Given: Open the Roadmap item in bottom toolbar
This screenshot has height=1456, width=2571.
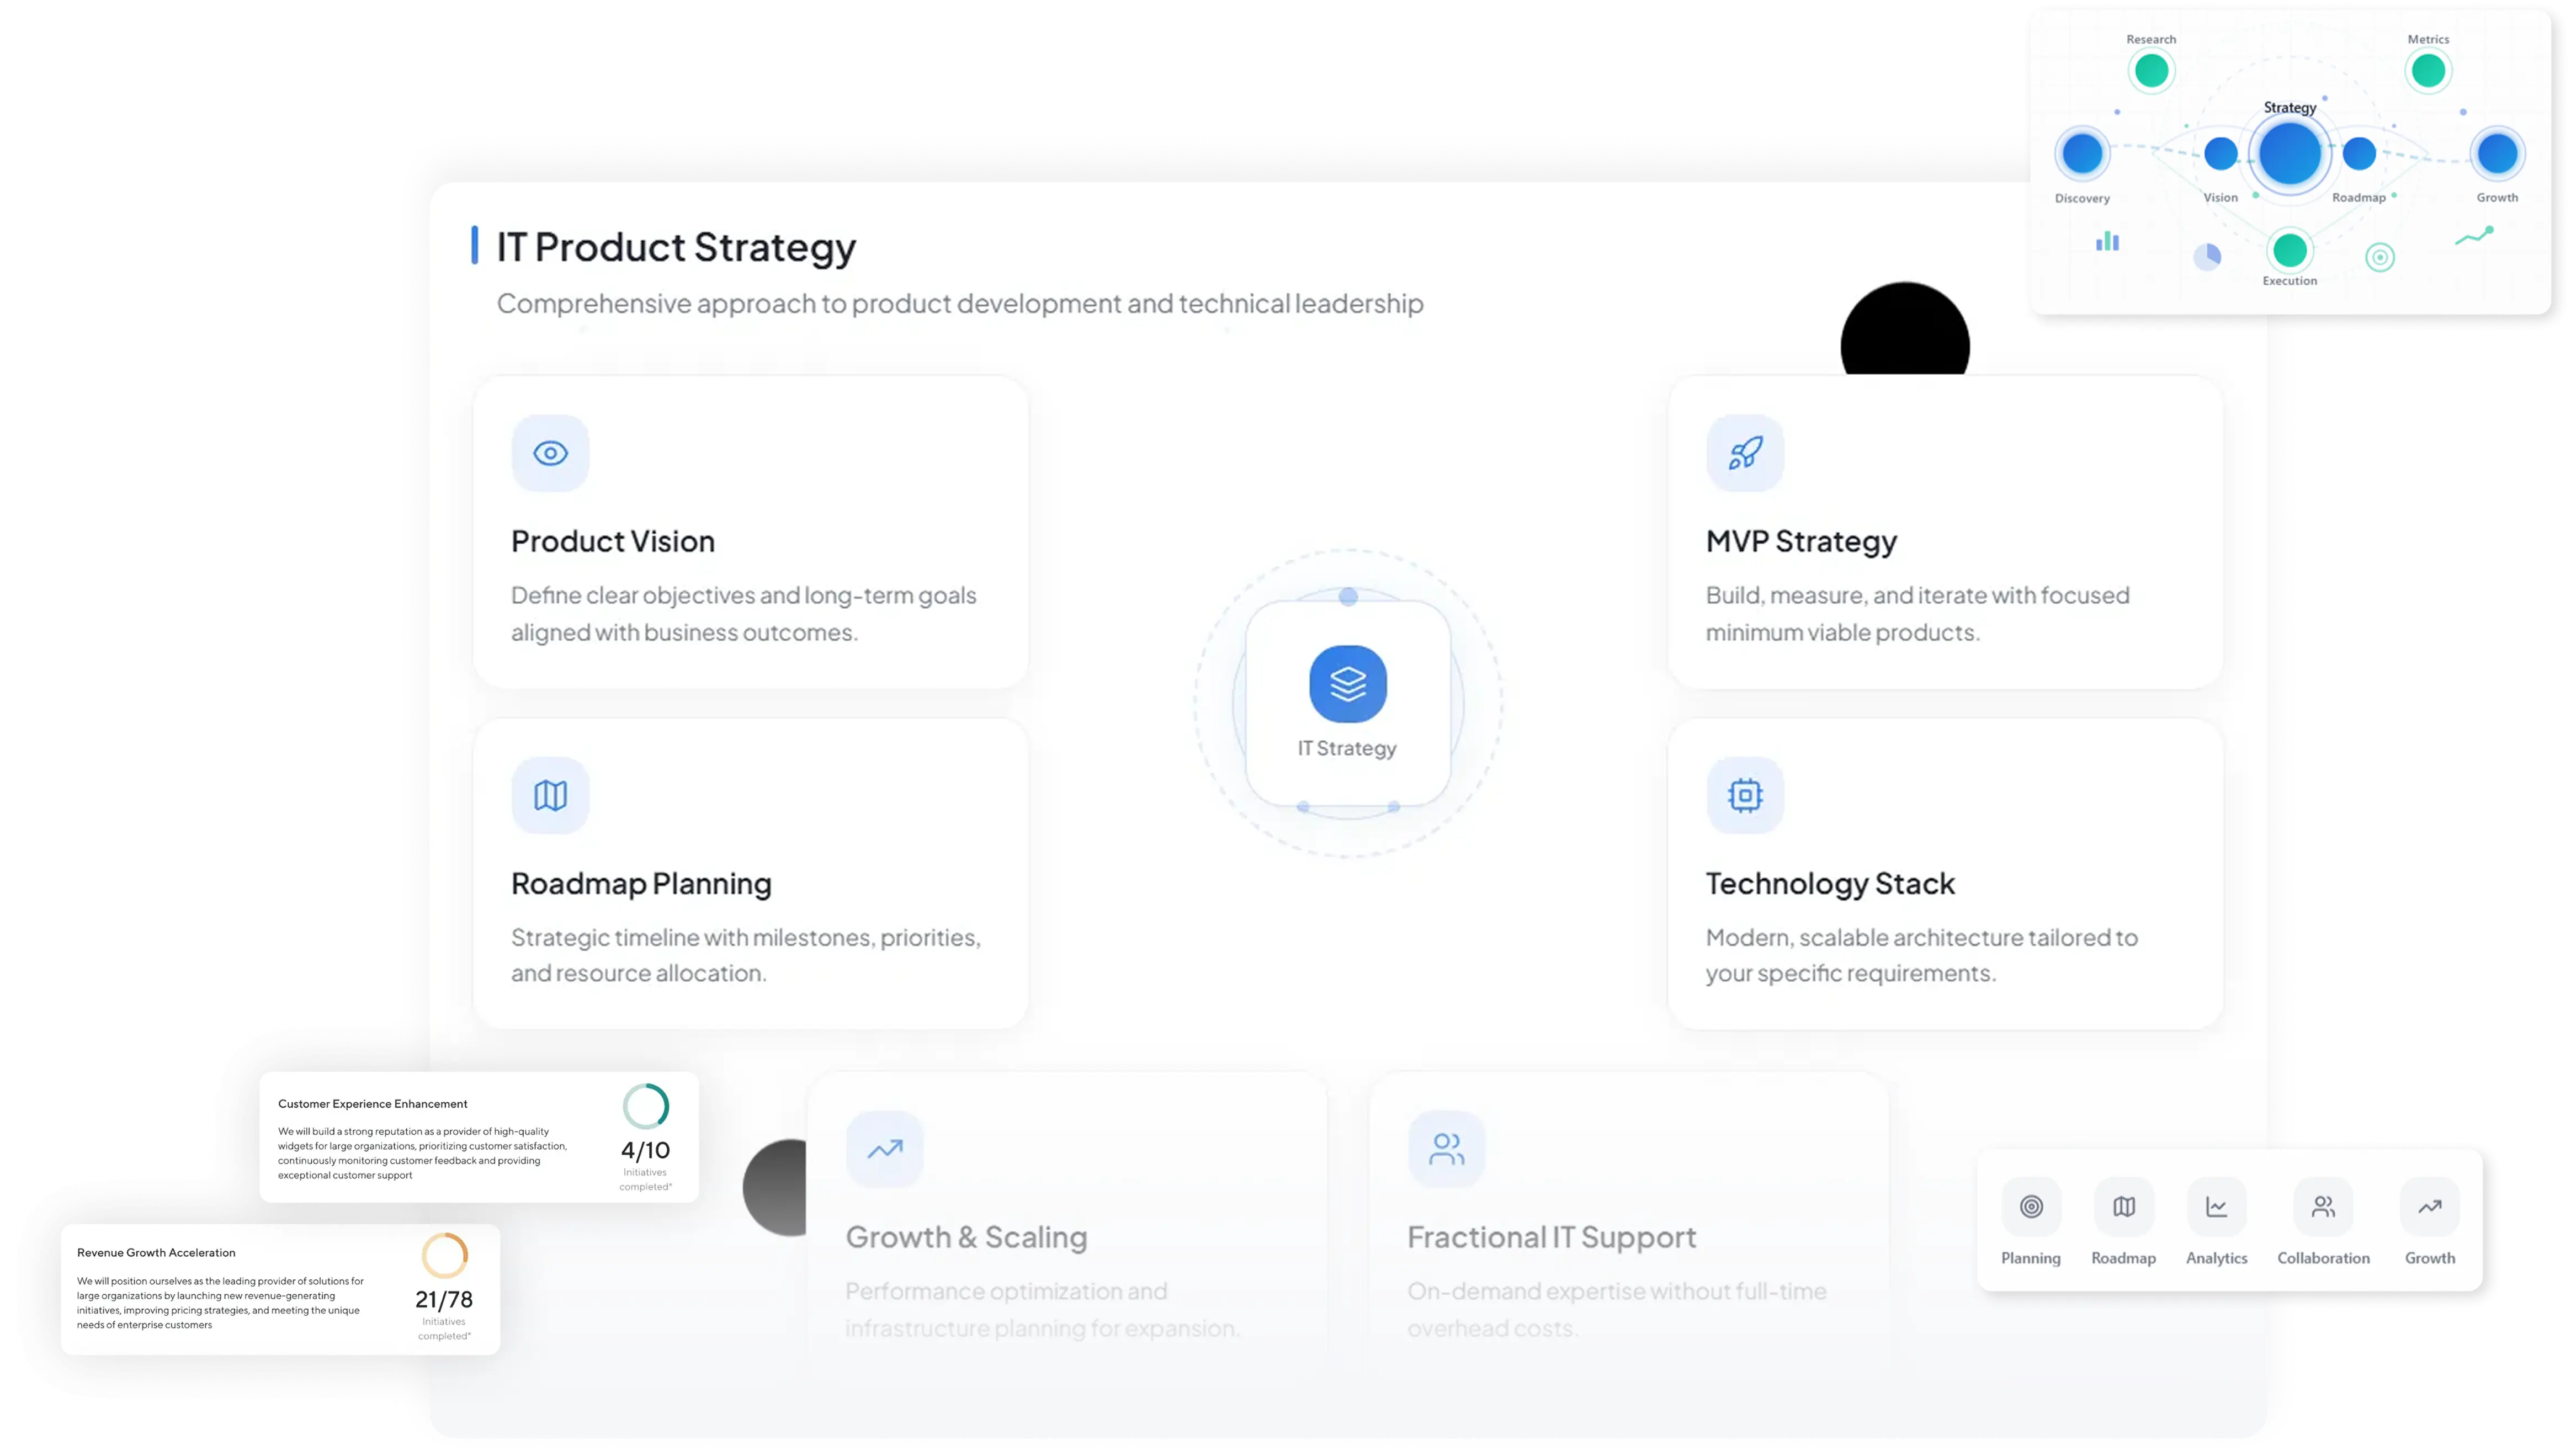Looking at the screenshot, I should pyautogui.click(x=2123, y=1206).
